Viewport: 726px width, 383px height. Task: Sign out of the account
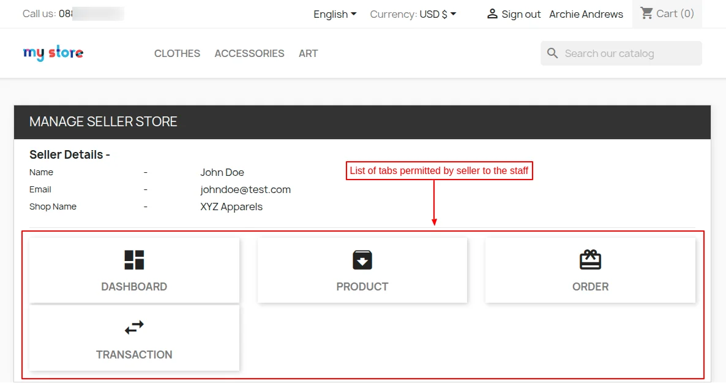click(521, 14)
